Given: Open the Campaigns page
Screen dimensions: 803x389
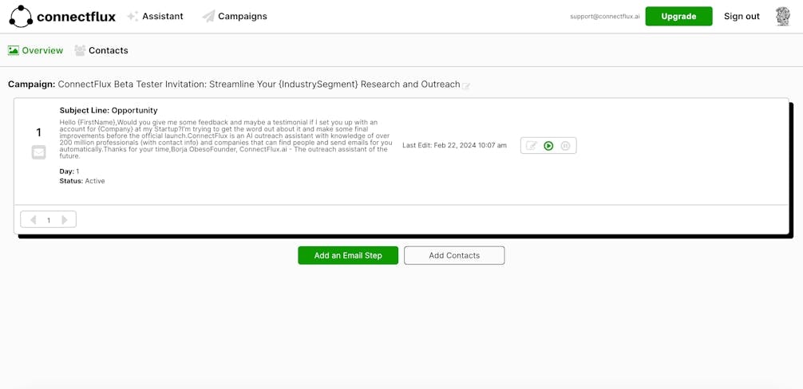Looking at the screenshot, I should [x=242, y=17].
